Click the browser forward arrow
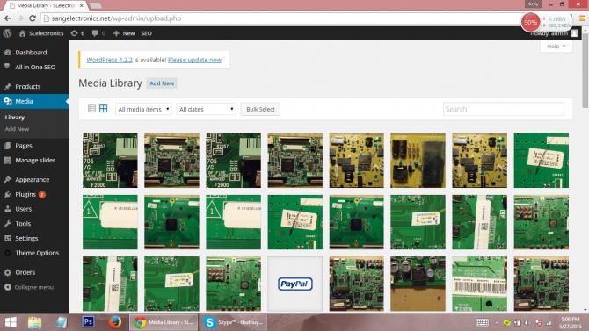Image resolution: width=589 pixels, height=331 pixels. tap(20, 18)
